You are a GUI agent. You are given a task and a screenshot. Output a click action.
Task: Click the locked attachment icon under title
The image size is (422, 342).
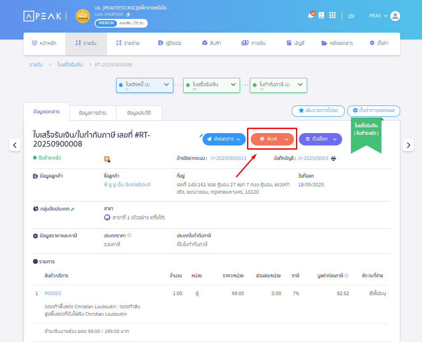point(107,159)
